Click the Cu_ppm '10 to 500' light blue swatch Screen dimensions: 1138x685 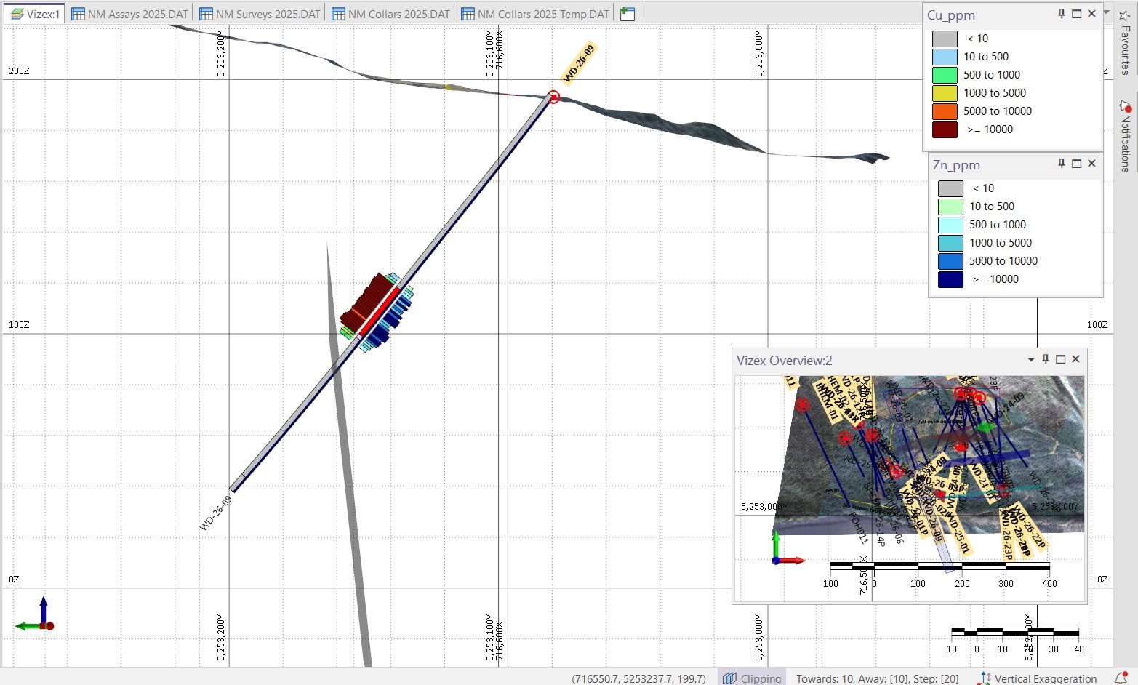(x=945, y=57)
